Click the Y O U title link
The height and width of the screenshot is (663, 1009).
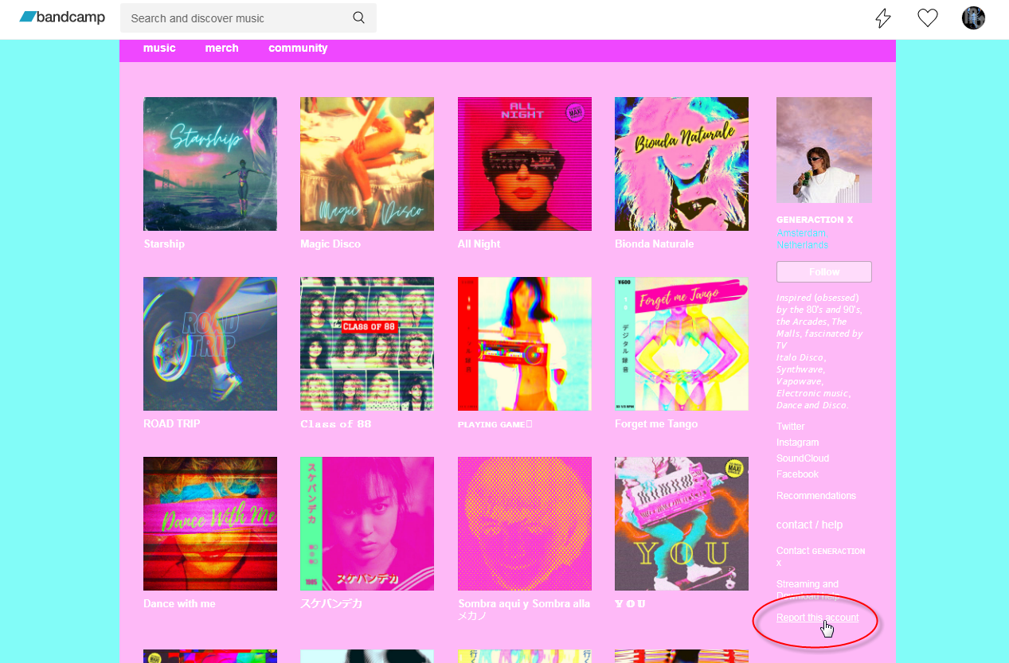pyautogui.click(x=630, y=604)
